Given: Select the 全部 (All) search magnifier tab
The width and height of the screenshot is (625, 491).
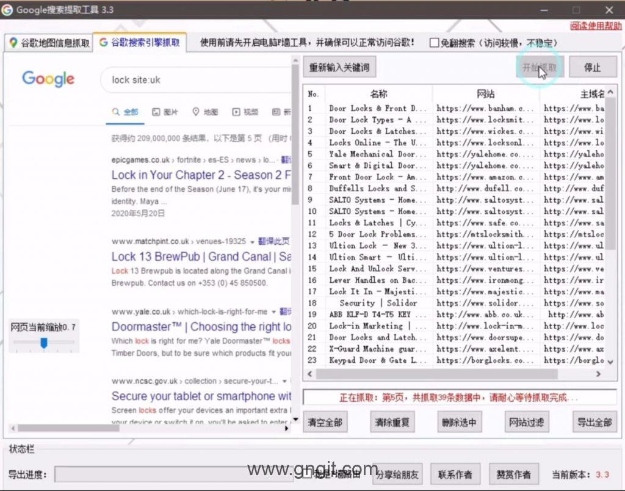Looking at the screenshot, I should click(x=115, y=112).
